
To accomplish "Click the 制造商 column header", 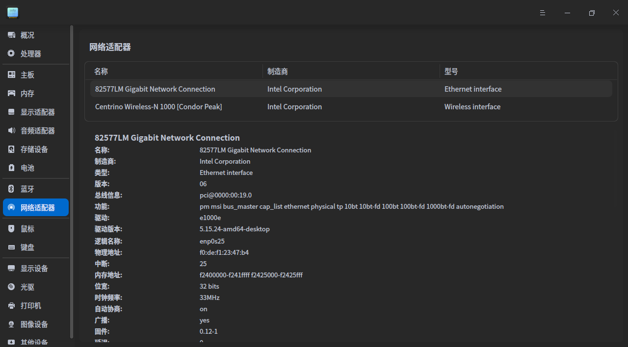I will coord(278,72).
